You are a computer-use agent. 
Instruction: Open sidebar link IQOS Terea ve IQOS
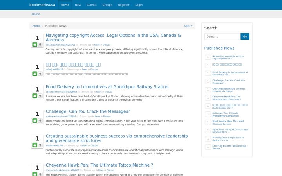click(230, 131)
